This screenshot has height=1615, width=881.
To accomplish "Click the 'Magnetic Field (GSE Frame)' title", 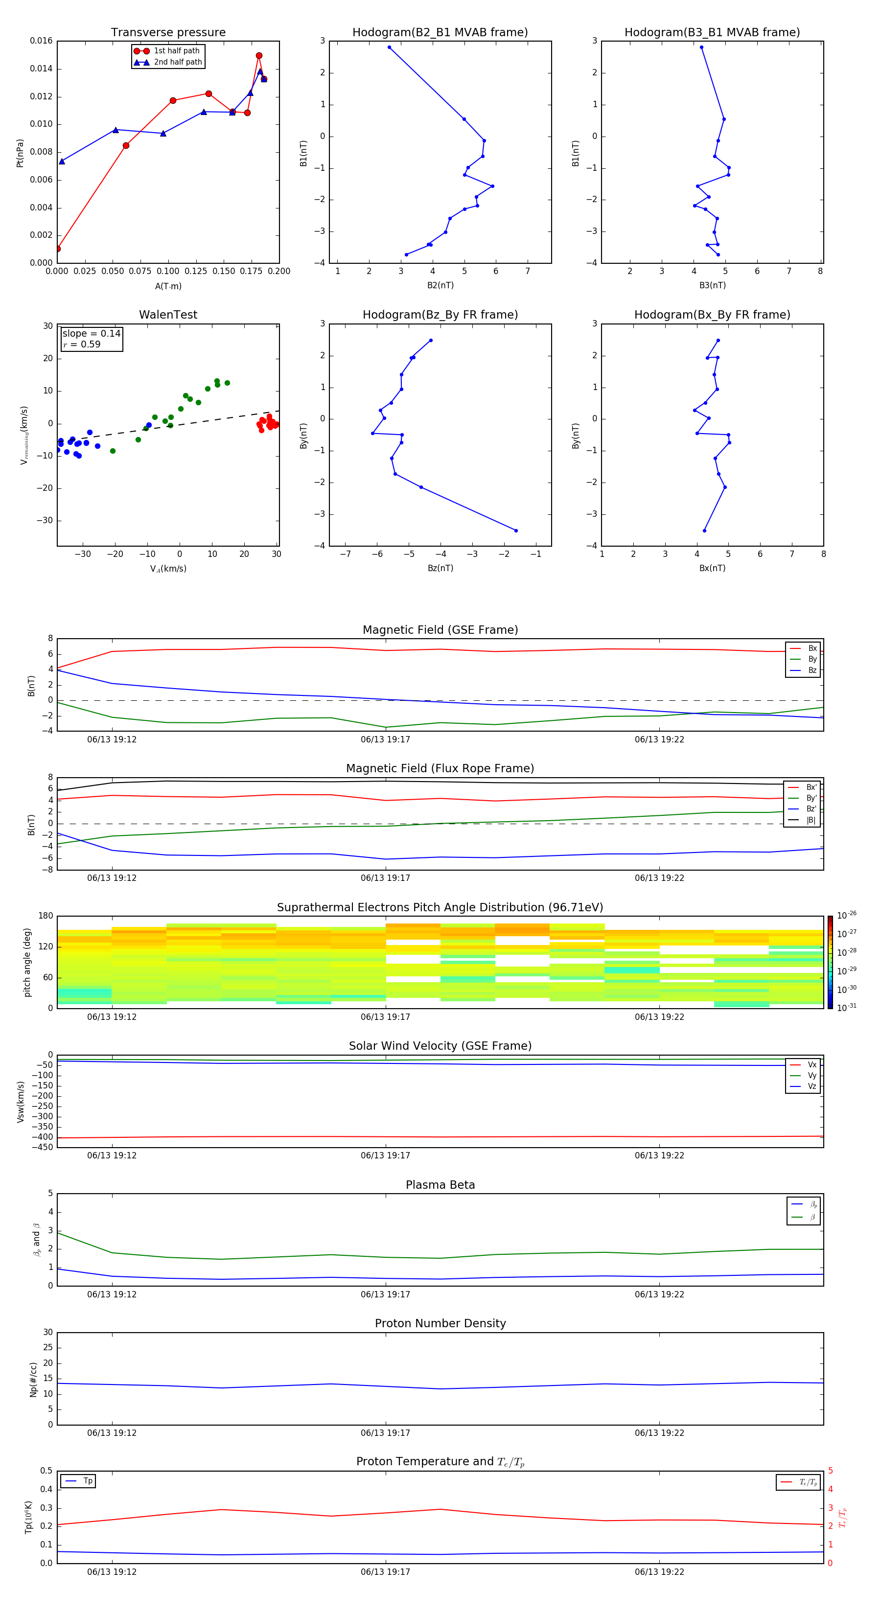I will click(x=440, y=630).
